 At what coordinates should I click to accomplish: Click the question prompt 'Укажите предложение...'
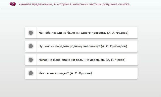[x=74, y=4]
